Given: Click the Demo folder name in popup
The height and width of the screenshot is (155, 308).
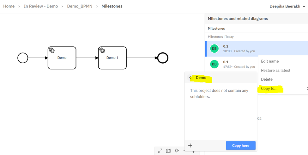Looking at the screenshot, I should tap(201, 77).
